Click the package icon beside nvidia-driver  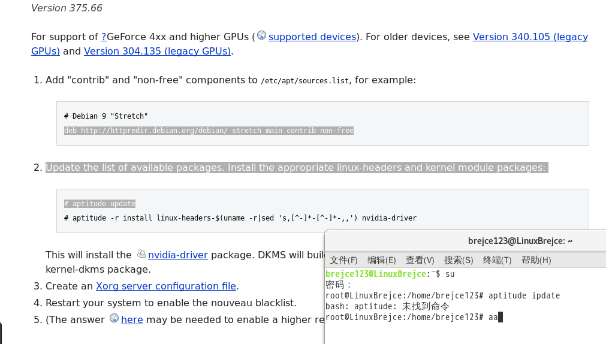[141, 254]
